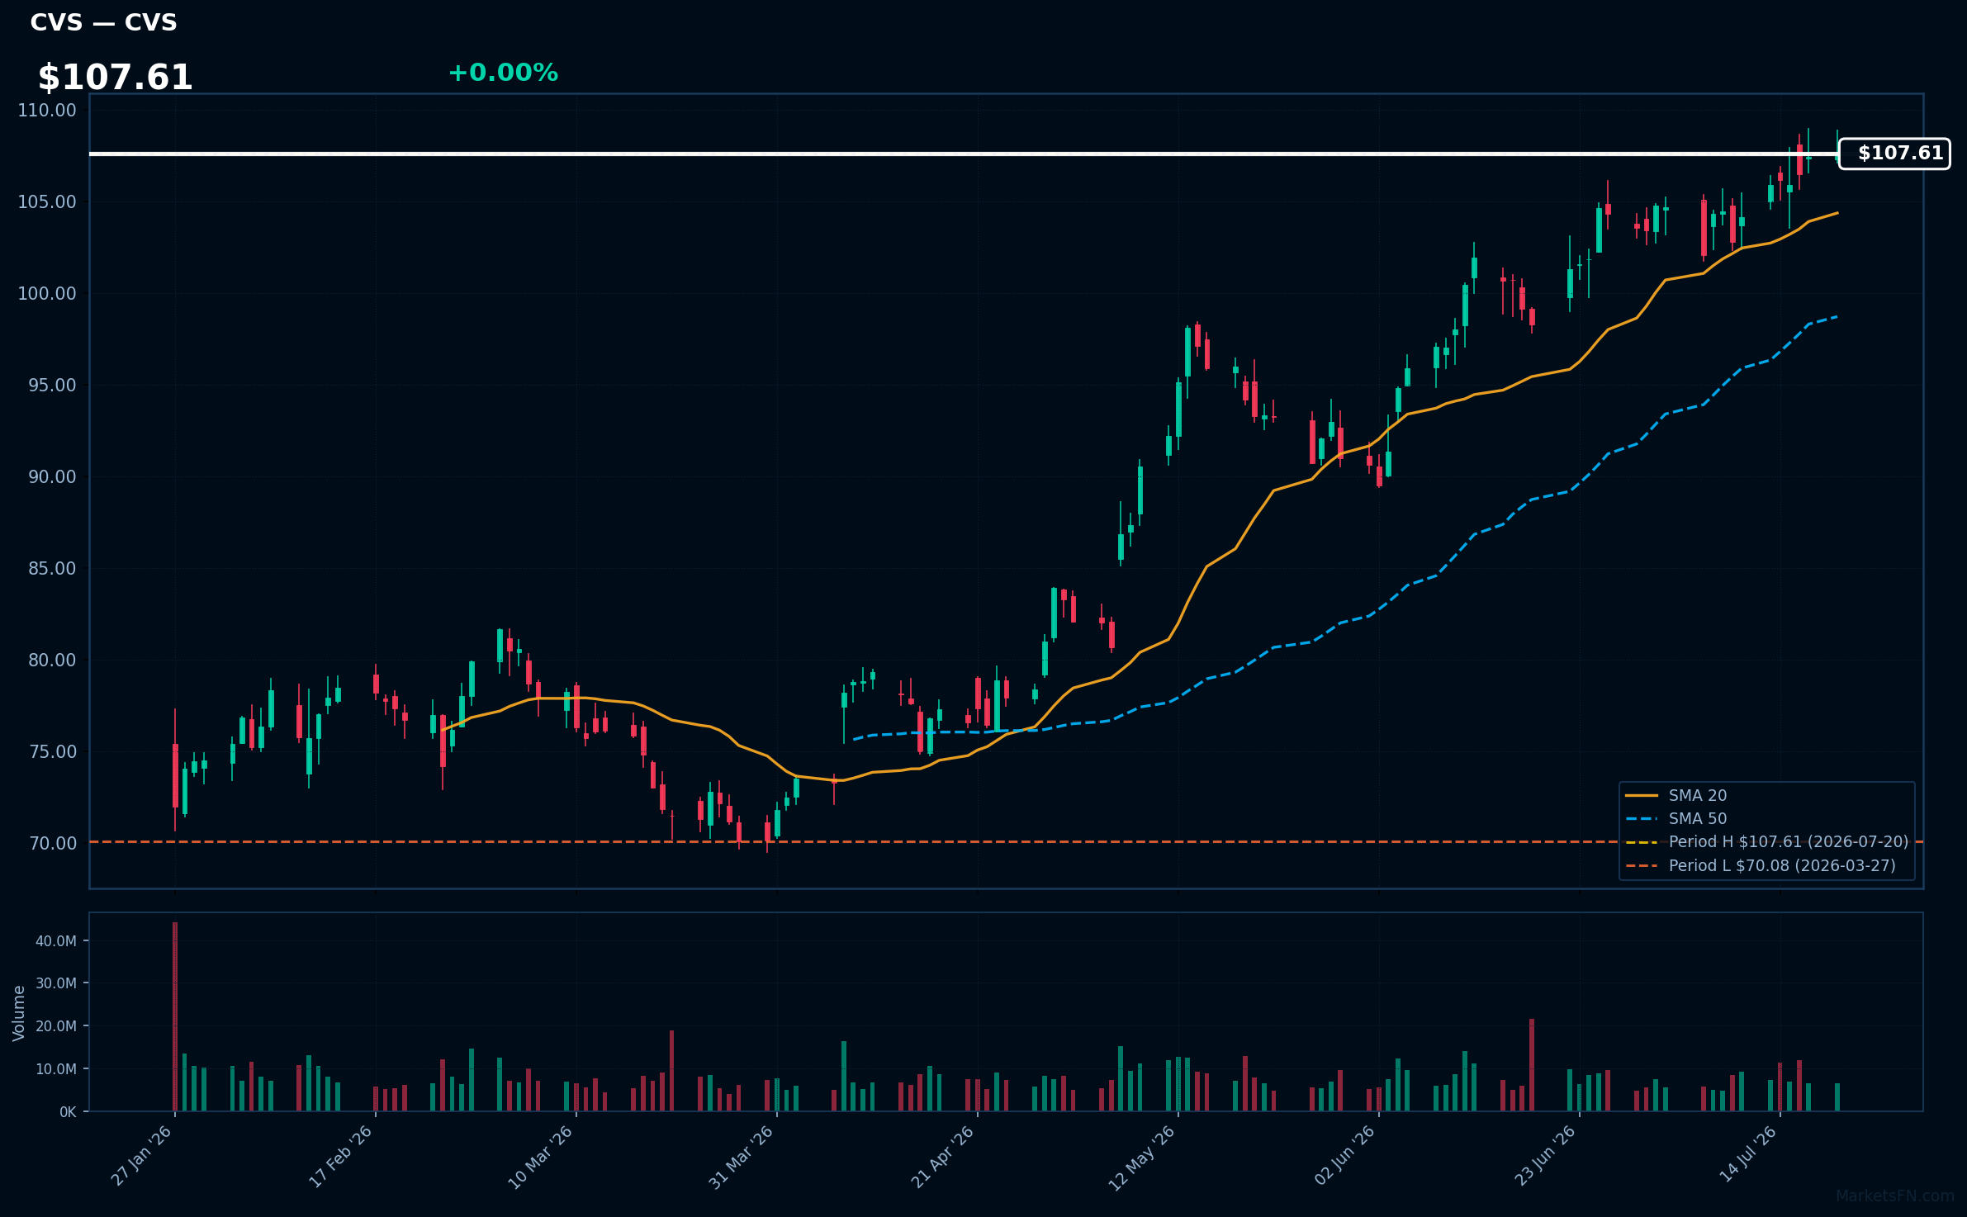Click the 0K volume axis label
Screen dimensions: 1967x1217
coord(68,1112)
